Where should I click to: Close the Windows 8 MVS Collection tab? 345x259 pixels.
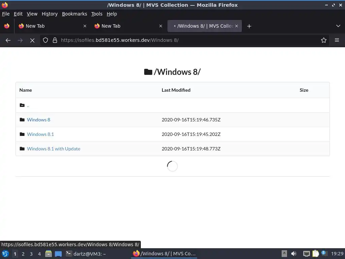236,26
